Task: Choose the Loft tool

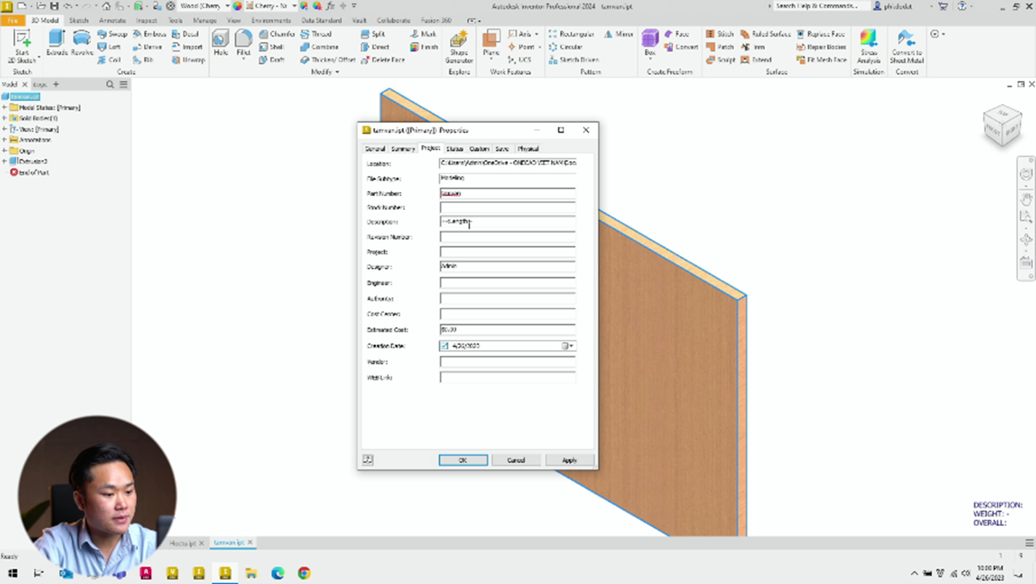Action: (110, 47)
